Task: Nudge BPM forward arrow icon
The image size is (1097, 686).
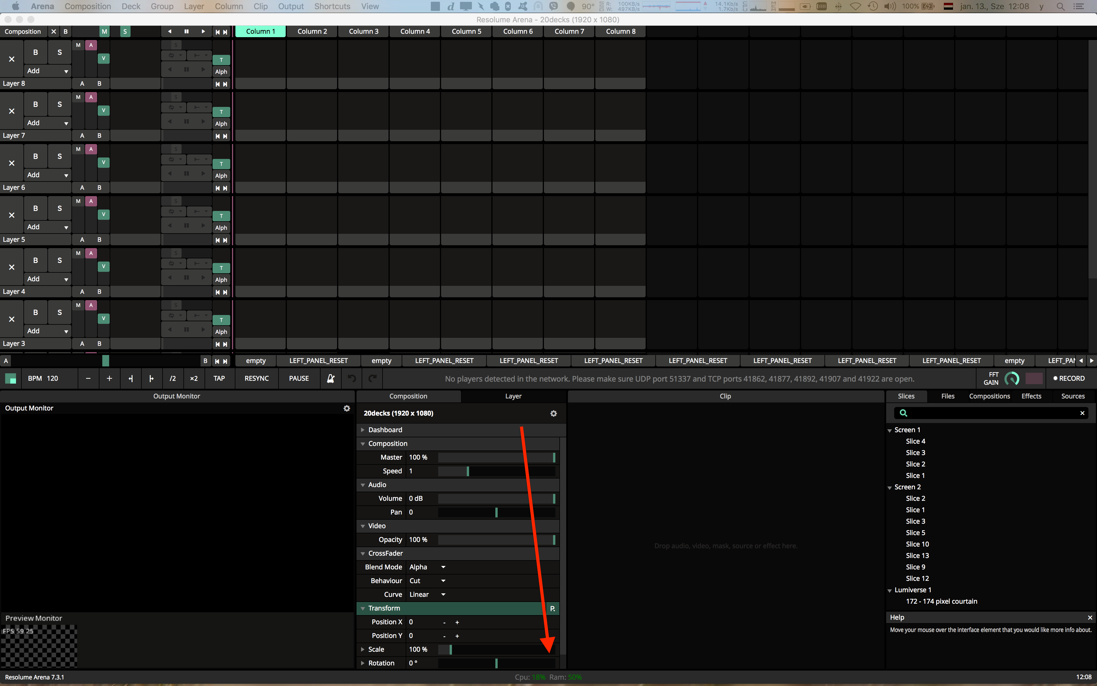Action: click(151, 378)
